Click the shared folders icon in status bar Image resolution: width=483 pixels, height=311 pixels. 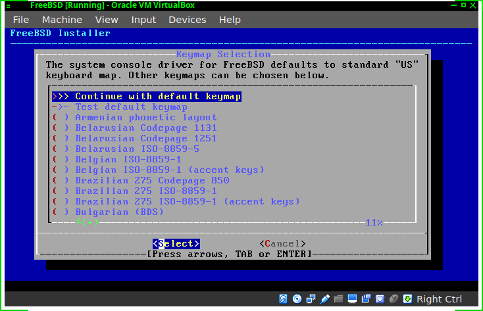pyautogui.click(x=338, y=299)
